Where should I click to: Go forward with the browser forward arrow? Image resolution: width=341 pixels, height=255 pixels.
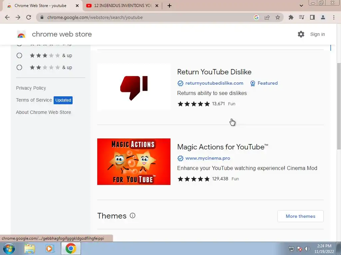[x=18, y=17]
